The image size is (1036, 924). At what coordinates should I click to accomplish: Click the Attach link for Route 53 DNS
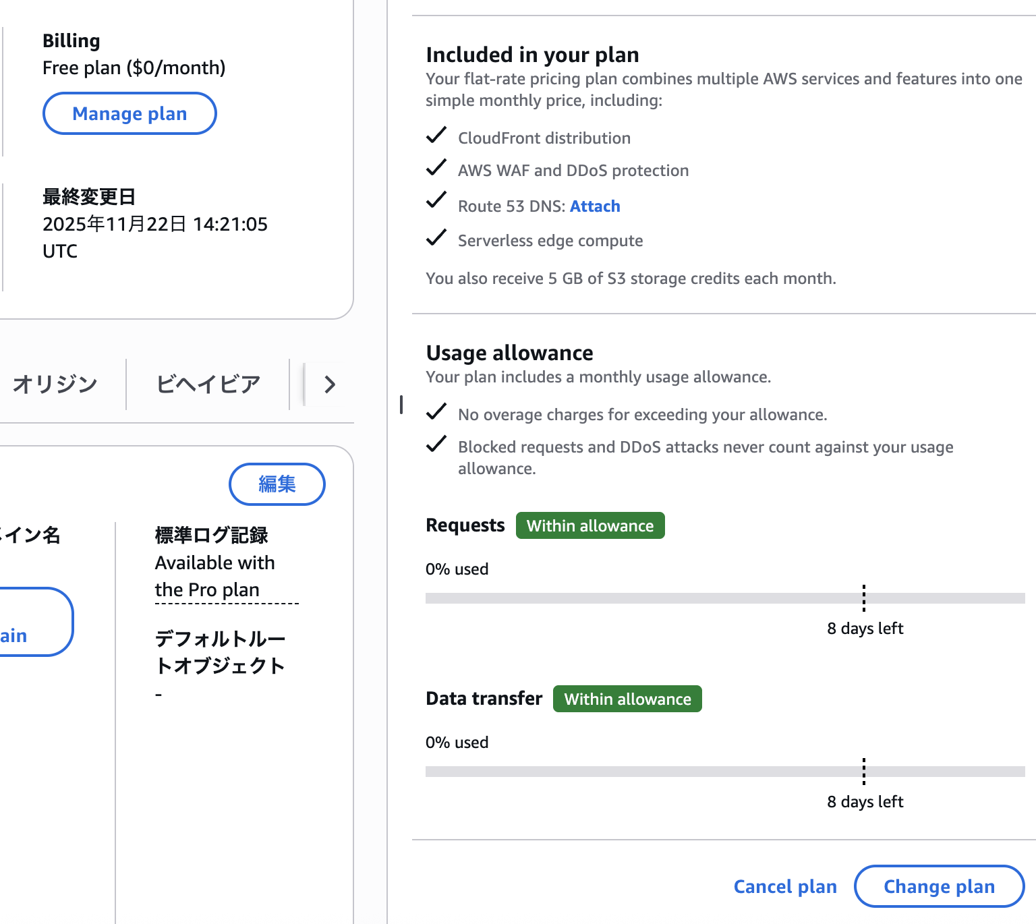click(x=595, y=206)
